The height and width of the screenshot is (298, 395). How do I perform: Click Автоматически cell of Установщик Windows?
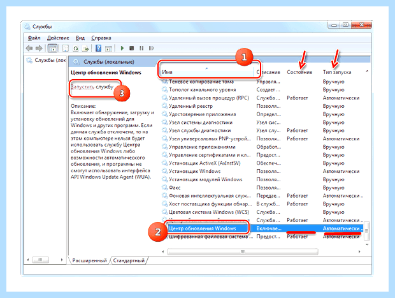coord(341,171)
